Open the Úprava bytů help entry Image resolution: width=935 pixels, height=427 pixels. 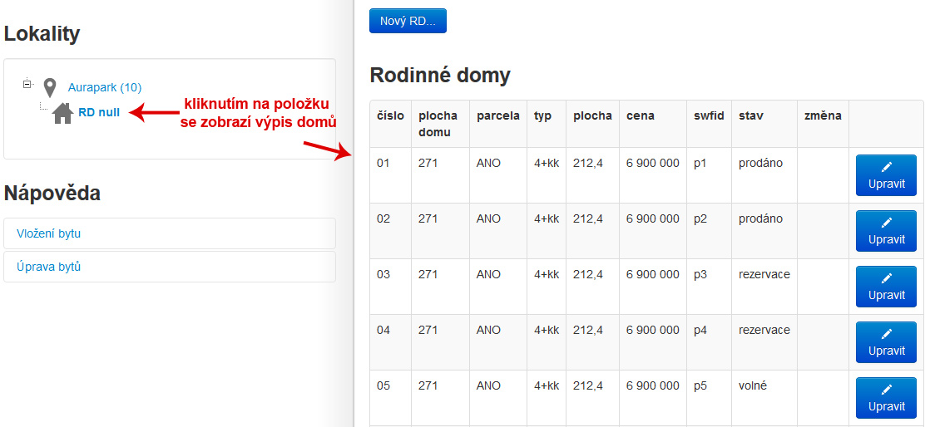click(x=48, y=267)
